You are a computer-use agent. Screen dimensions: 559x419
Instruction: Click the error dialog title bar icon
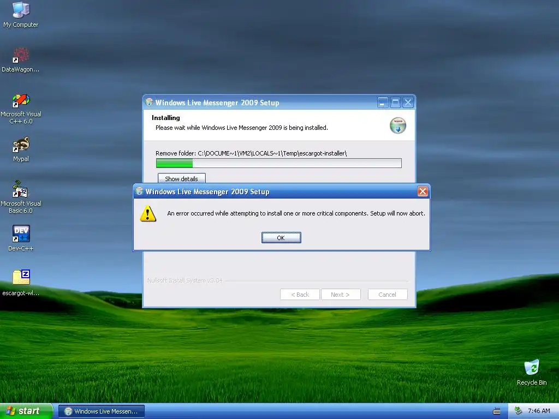[139, 191]
